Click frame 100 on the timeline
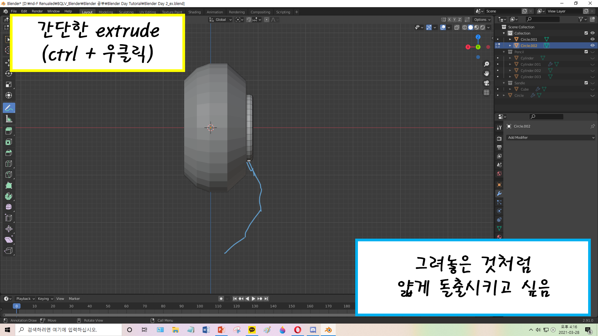598x336 pixels. click(x=200, y=306)
